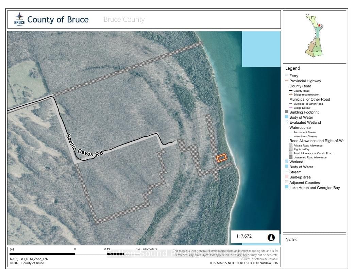355x275 pixels.
Task: Click the Right-of-Way hatched legend swatch
Action: tap(291, 149)
